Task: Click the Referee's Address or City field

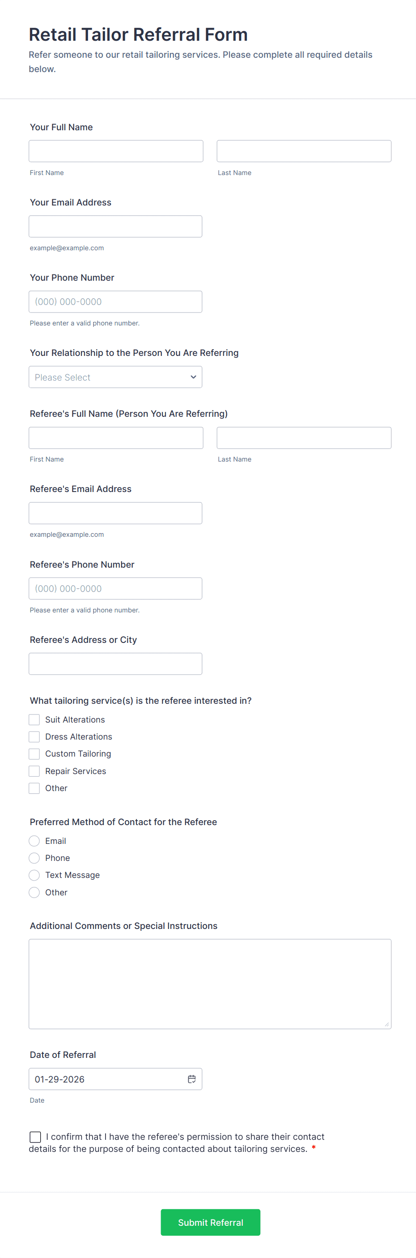Action: (x=115, y=663)
